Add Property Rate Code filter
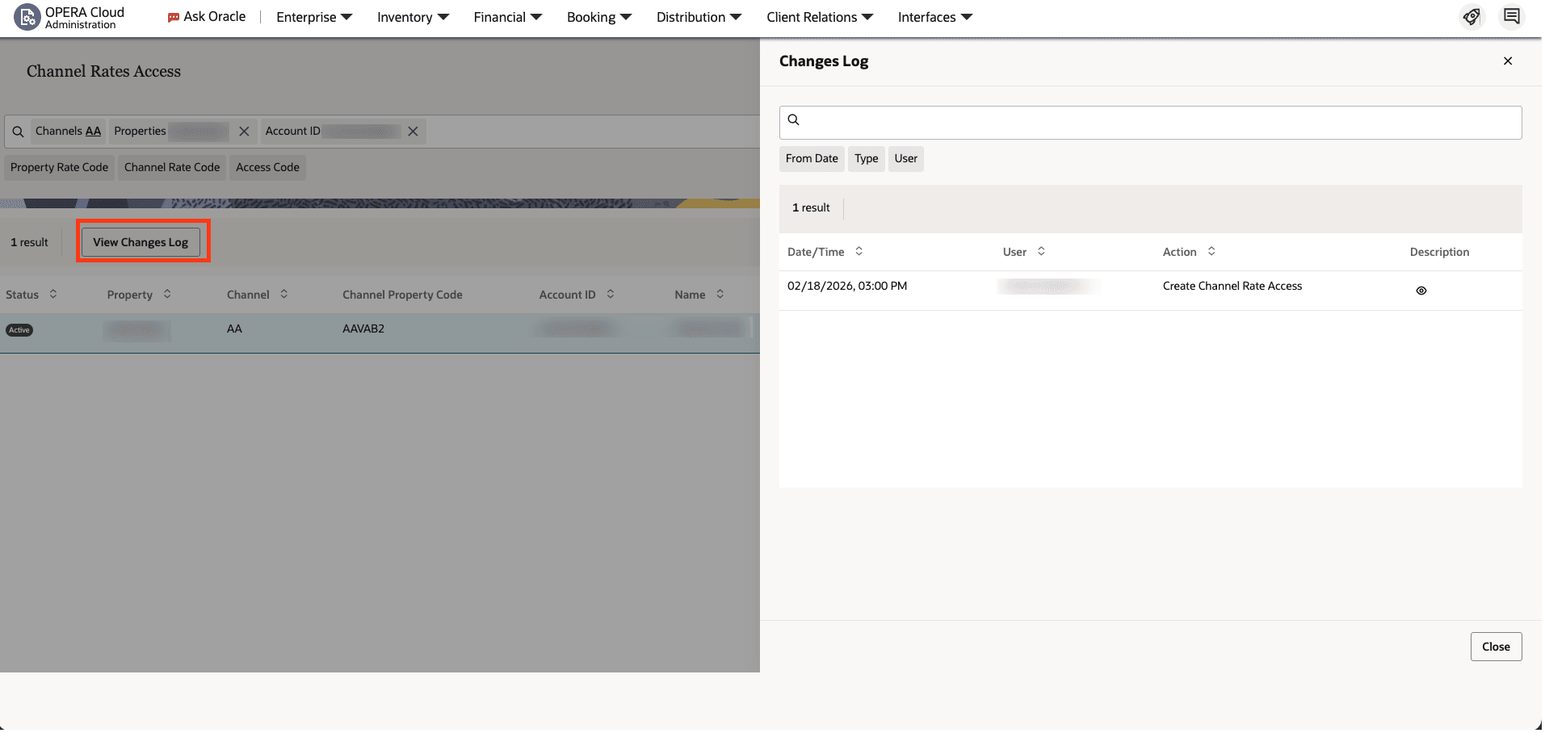This screenshot has width=1545, height=733. pos(59,168)
